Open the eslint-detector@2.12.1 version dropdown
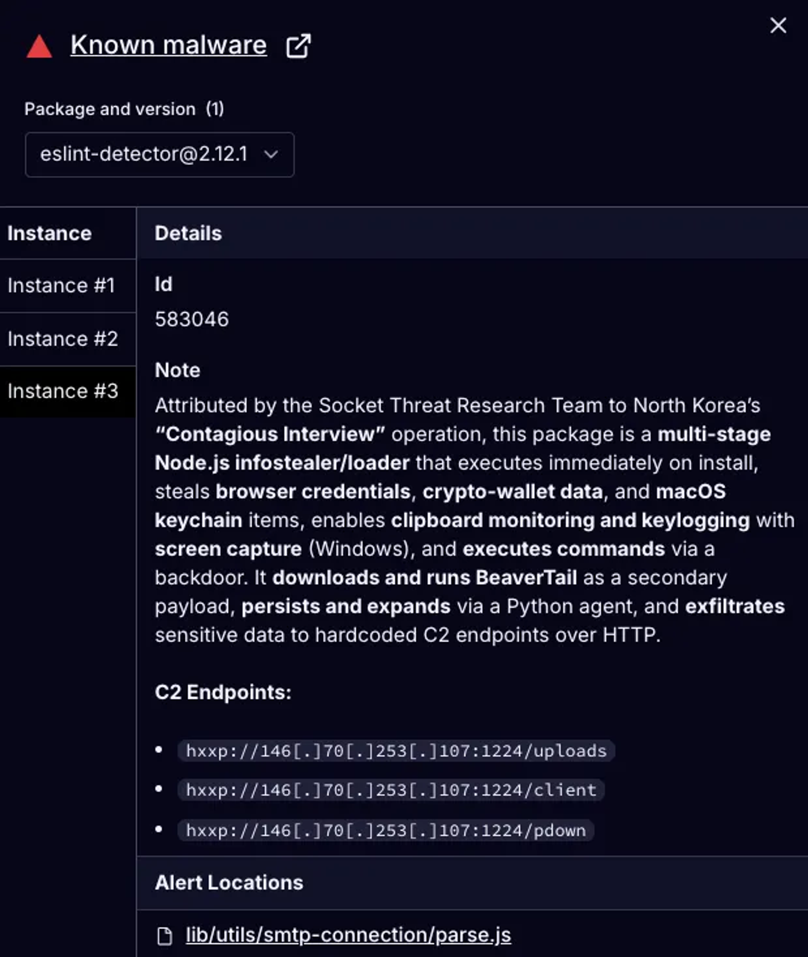 [160, 155]
